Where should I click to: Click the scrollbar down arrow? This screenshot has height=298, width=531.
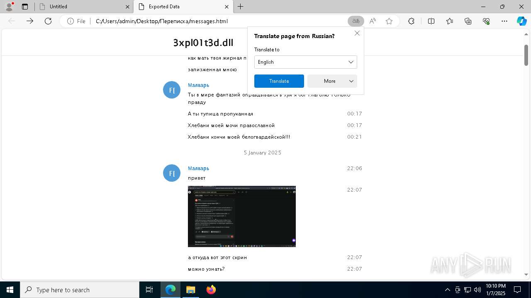coord(526,274)
